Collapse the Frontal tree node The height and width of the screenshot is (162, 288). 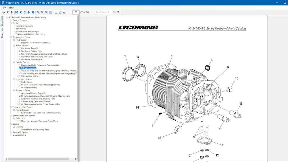[10, 23]
